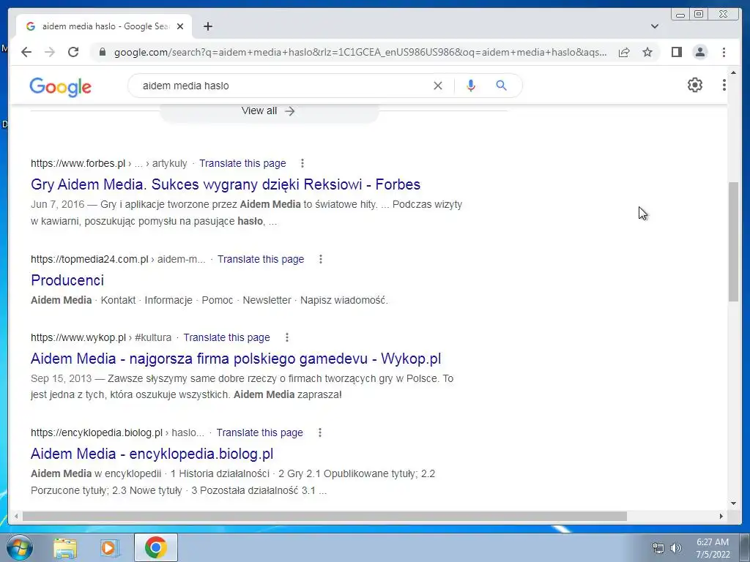Click the Chrome taskbar icon
The height and width of the screenshot is (562, 750).
tap(156, 547)
